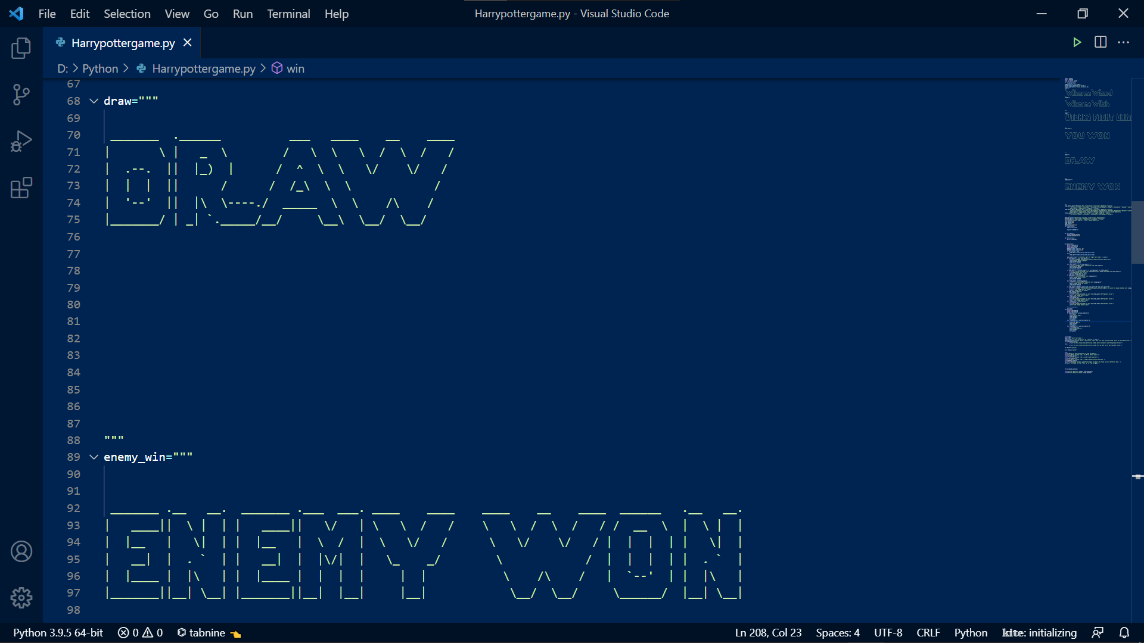
Task: Close the Harrypottergame.py tab
Action: pos(187,43)
